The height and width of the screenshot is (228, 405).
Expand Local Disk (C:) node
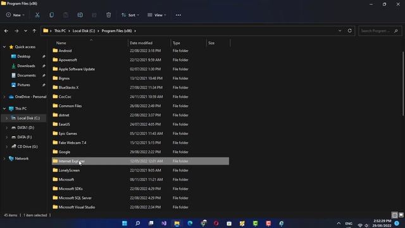point(7,118)
